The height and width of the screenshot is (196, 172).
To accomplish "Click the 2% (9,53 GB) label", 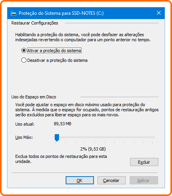I will point(93,149).
